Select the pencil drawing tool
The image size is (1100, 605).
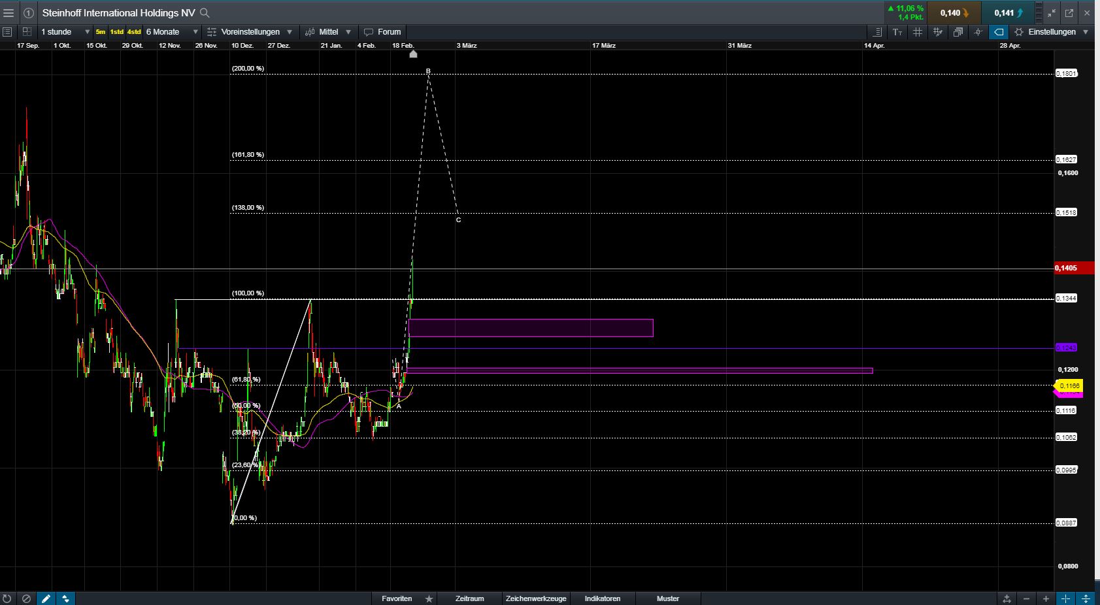45,598
